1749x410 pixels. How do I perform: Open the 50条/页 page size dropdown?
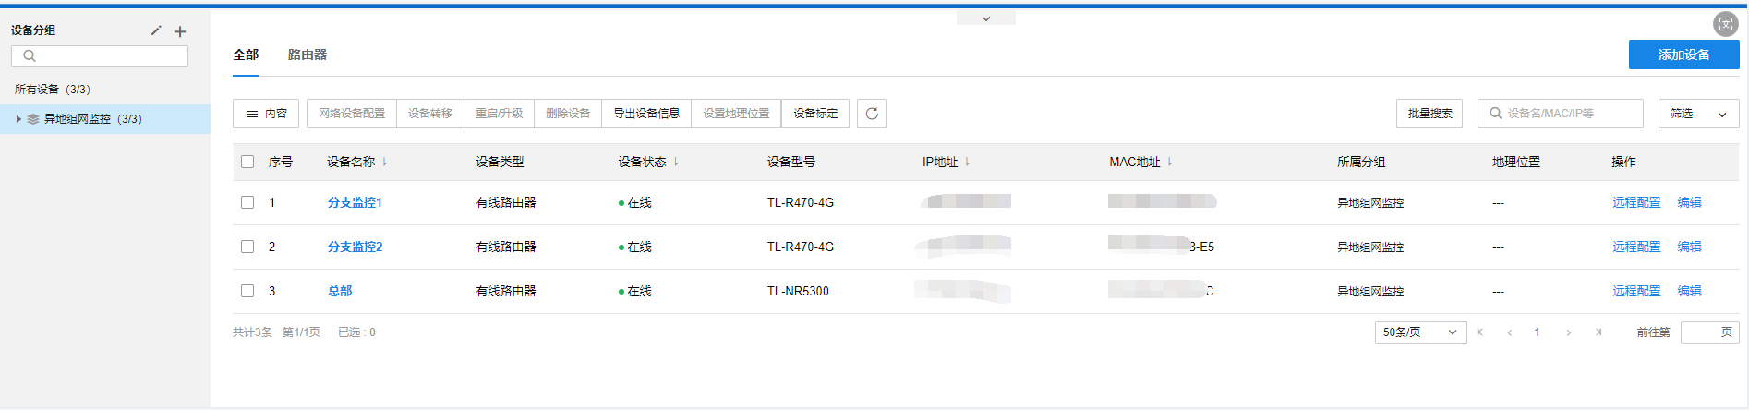[x=1420, y=332]
